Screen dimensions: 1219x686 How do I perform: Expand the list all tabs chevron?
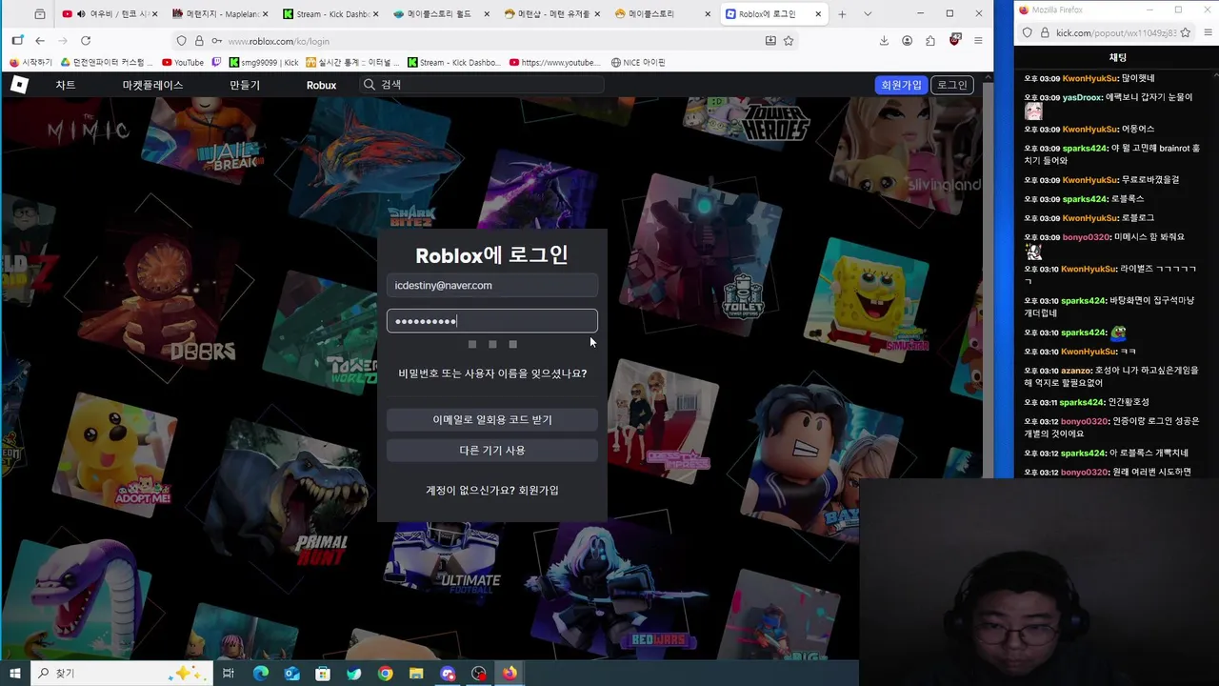click(x=867, y=14)
